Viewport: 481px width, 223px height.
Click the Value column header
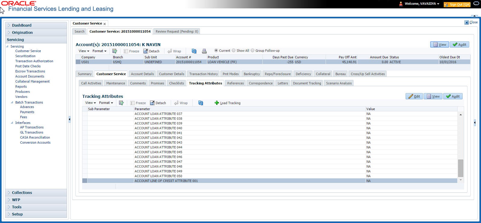[x=411, y=109]
